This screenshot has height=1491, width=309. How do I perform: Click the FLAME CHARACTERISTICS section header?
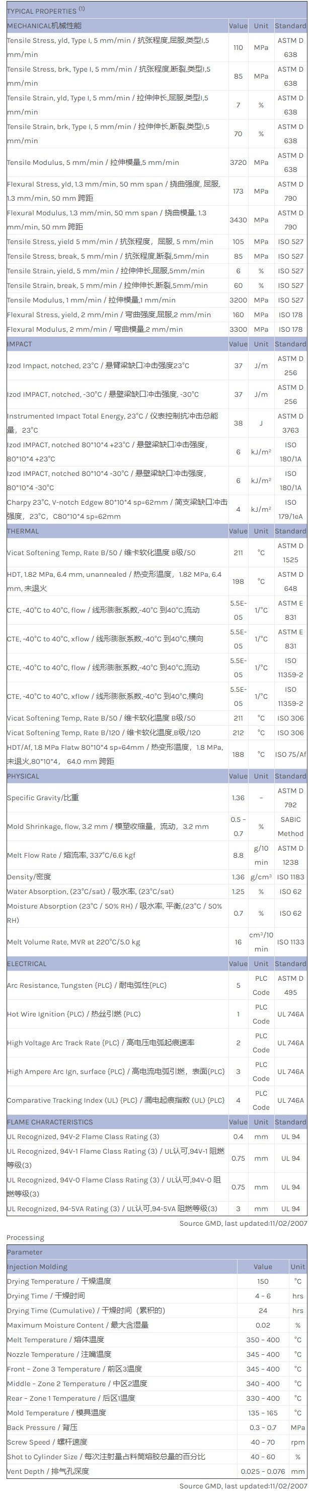[x=50, y=1122]
